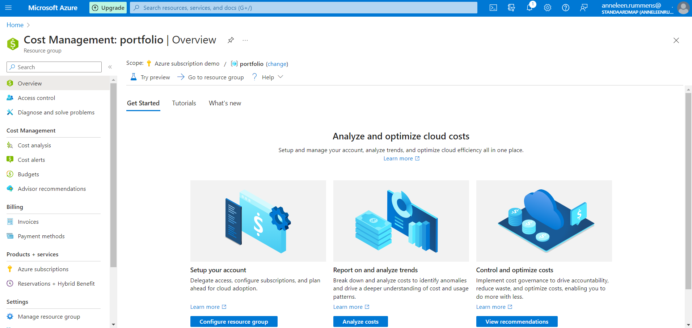Screen dimensions: 692x328
Task: Open the feedback icon in header
Action: [x=584, y=8]
